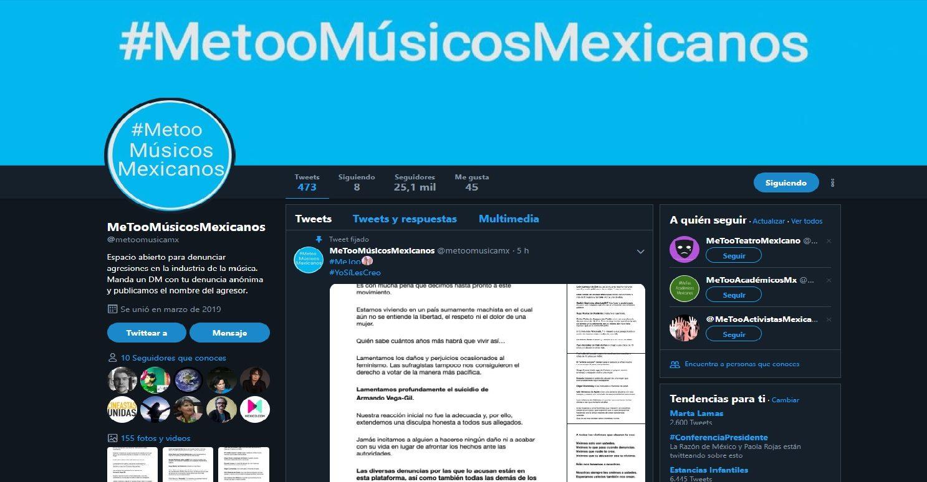The width and height of the screenshot is (927, 482).
Task: Click the Mensaje button
Action: tap(229, 333)
